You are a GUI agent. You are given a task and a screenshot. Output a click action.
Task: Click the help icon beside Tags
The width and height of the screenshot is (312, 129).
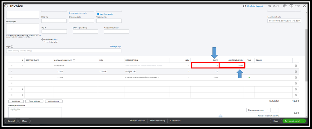12,47
